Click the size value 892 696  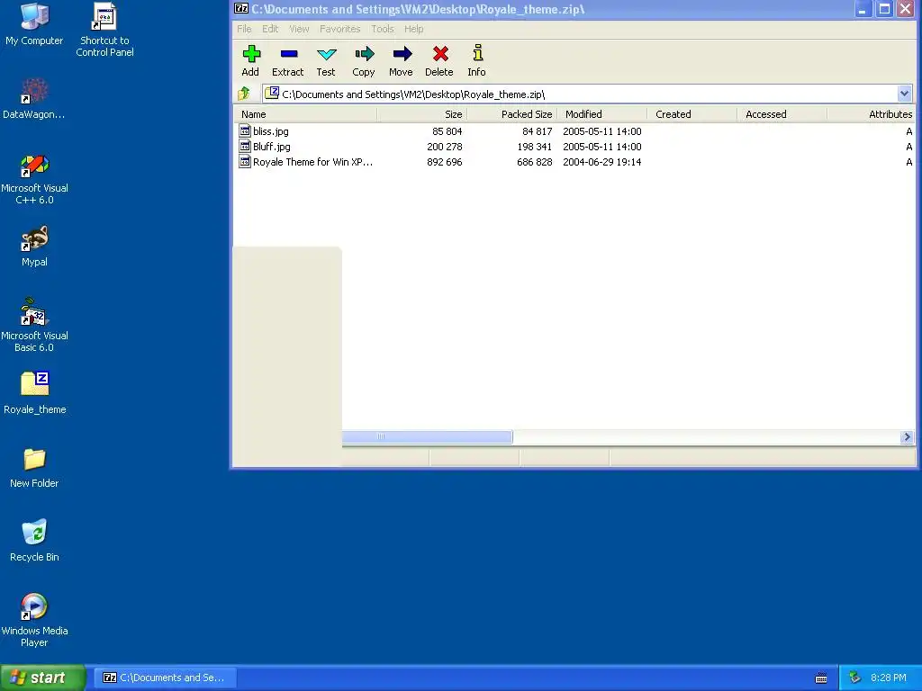point(445,162)
